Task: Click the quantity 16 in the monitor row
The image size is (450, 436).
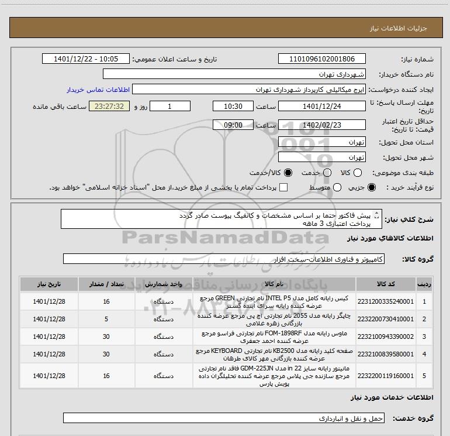Action: tap(106, 376)
